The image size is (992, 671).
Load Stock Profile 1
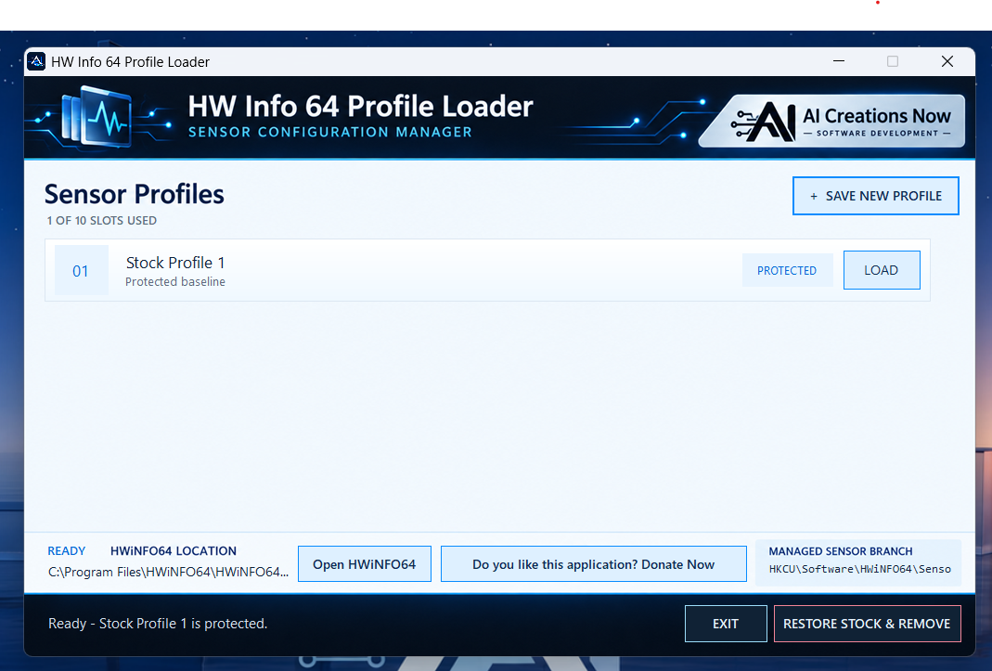click(x=882, y=270)
